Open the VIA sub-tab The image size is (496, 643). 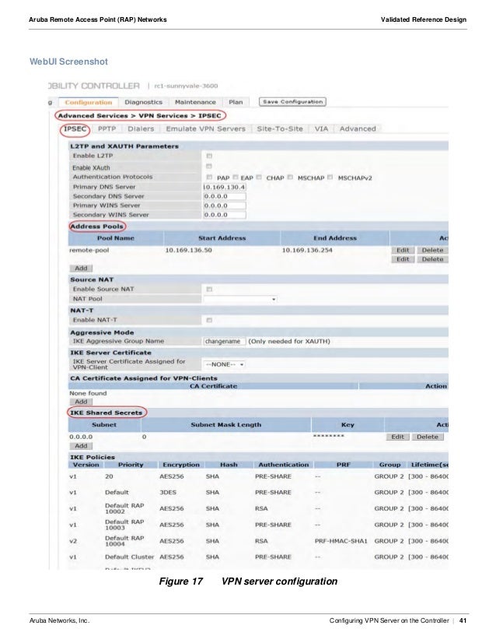tap(322, 128)
